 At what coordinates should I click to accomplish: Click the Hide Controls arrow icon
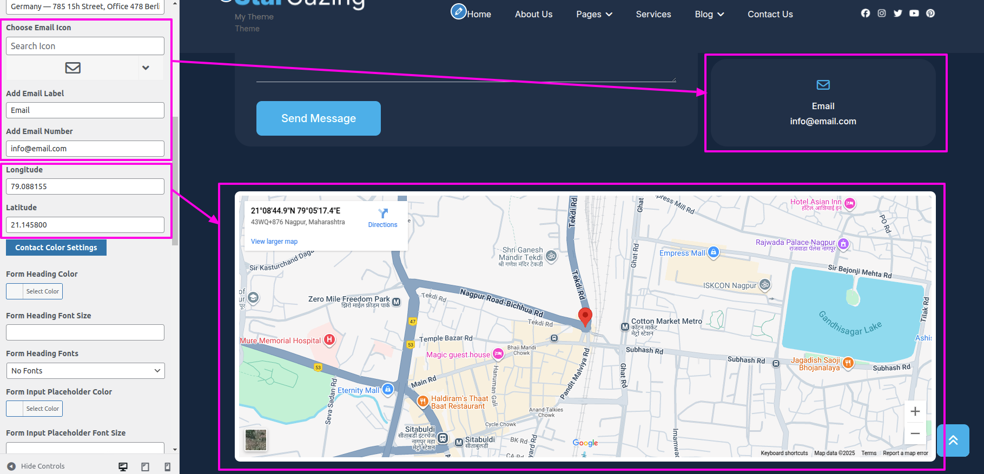pyautogui.click(x=11, y=466)
